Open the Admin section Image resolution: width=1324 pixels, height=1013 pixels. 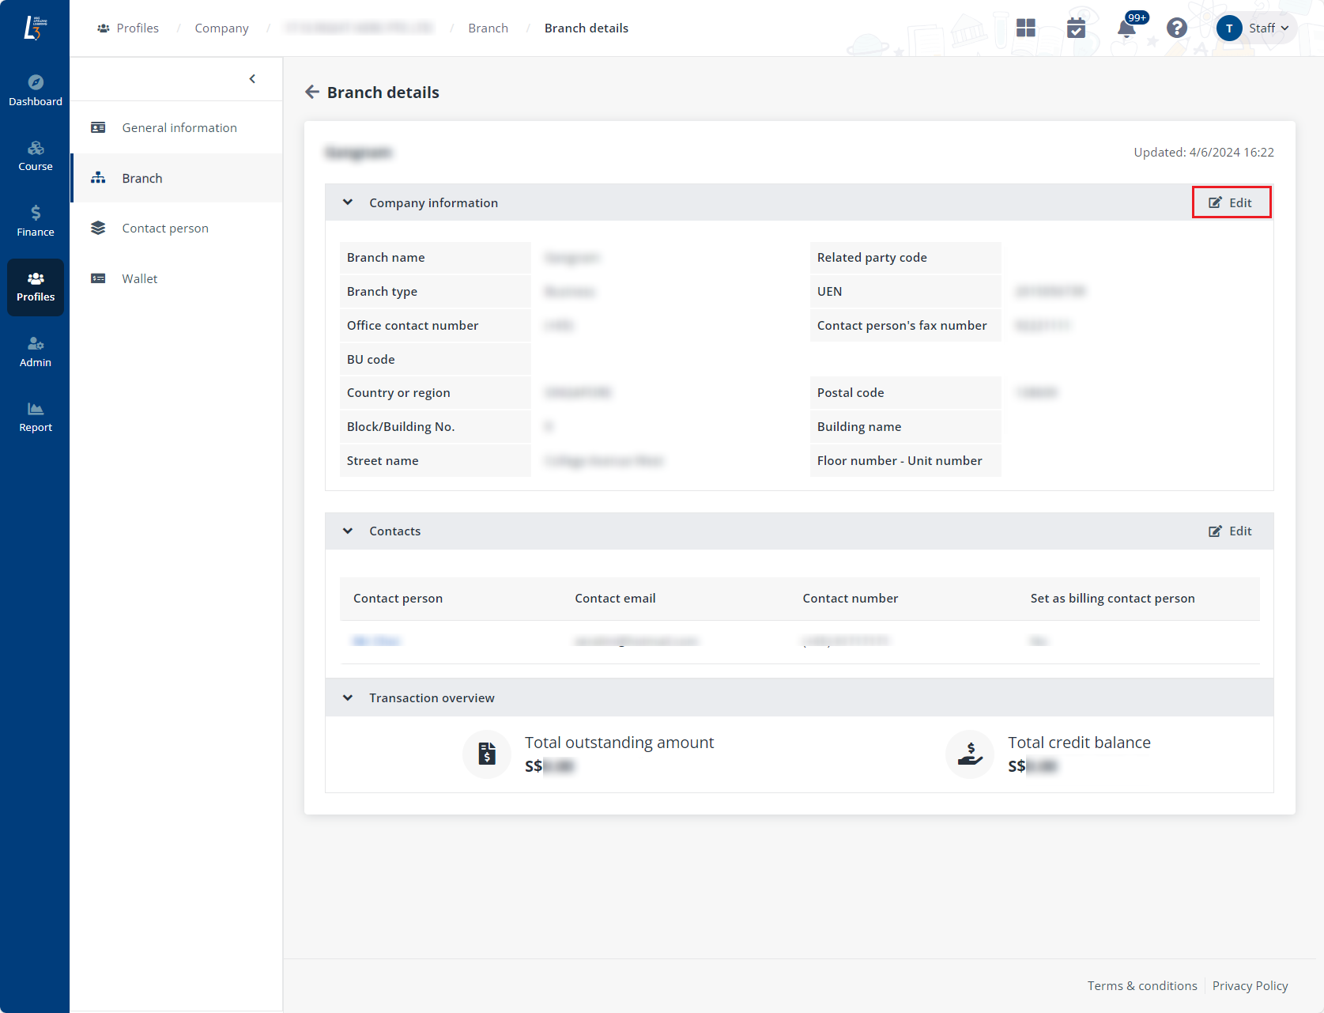click(36, 352)
